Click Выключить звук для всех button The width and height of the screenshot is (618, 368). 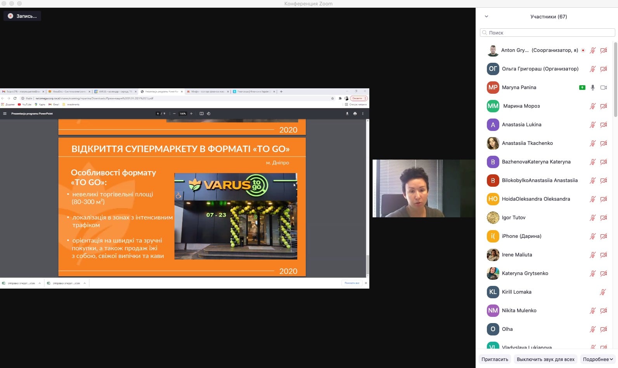545,359
